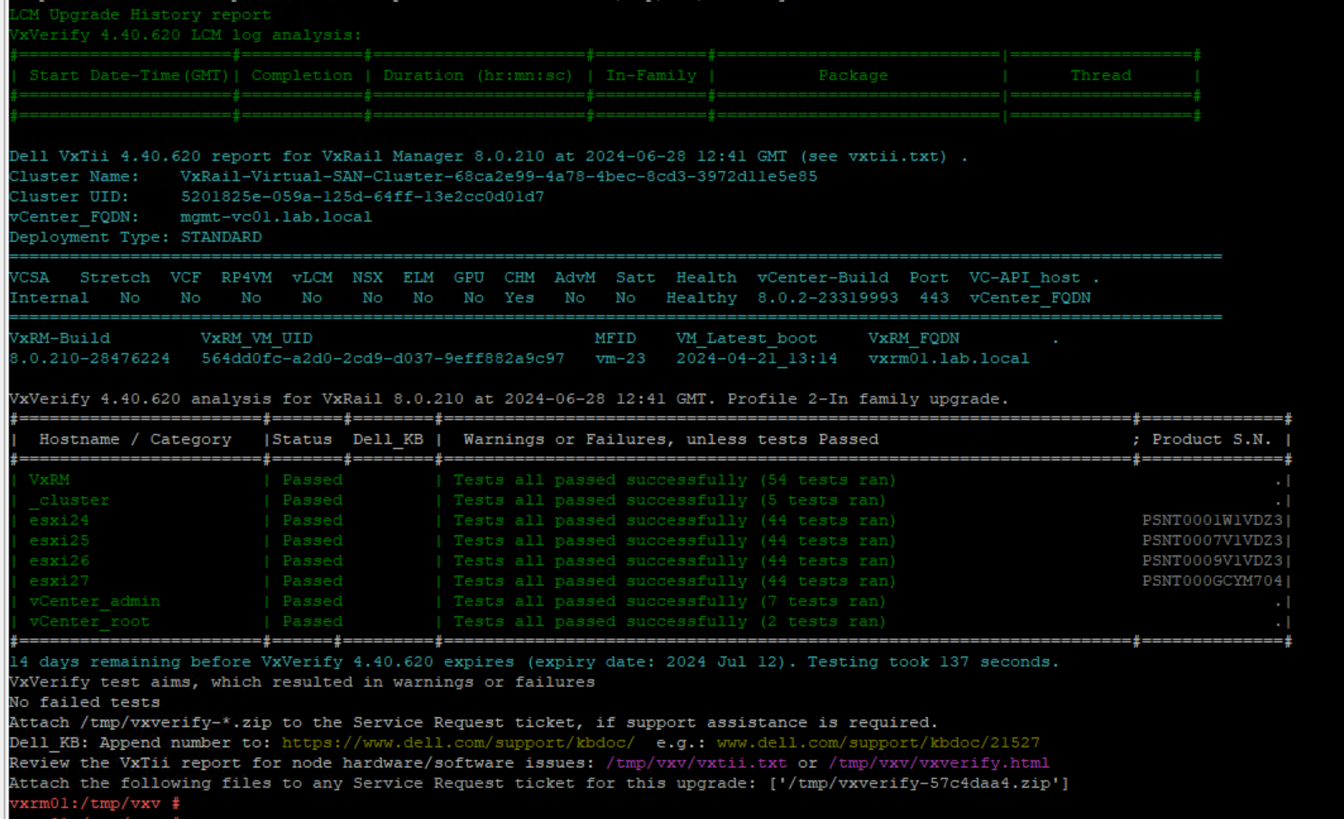Select VxRM build 8.0.210-28476224
Viewport: 1344px width, 819px height.
pos(89,358)
